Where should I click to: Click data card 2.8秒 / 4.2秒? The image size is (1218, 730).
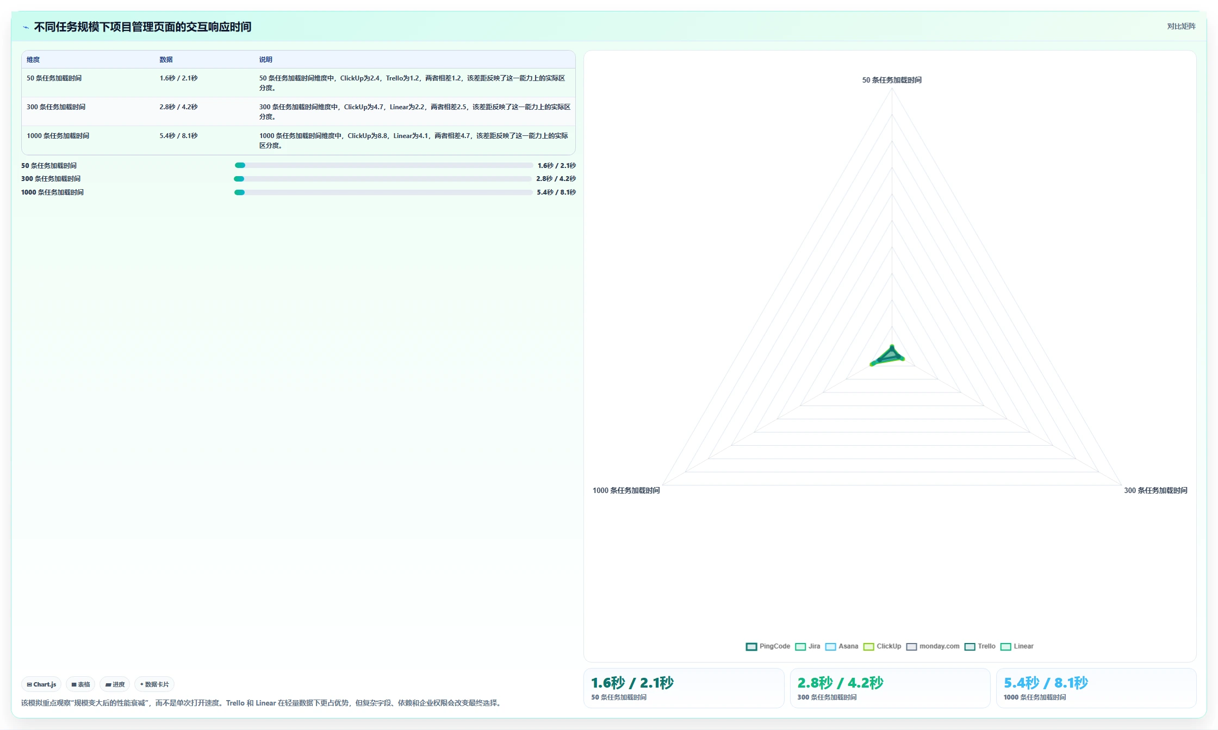890,688
